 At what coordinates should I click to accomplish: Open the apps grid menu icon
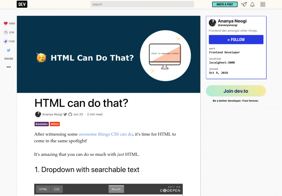click(x=262, y=4)
